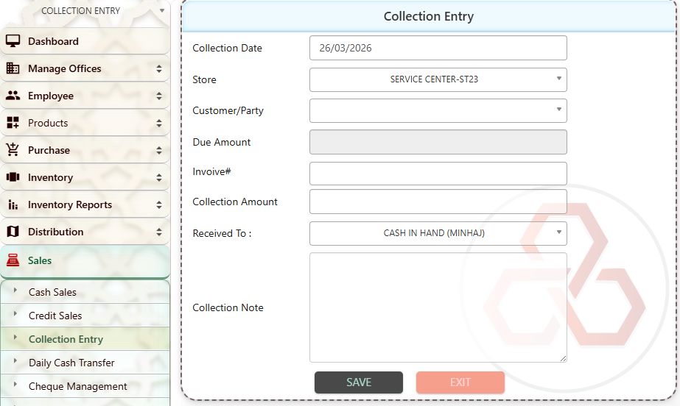Viewport: 680px width, 406px height.
Task: Click the Dashboard monitor icon
Action: [x=13, y=41]
